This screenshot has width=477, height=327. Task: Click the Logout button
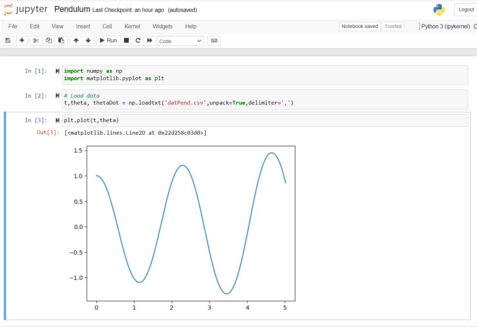(466, 10)
